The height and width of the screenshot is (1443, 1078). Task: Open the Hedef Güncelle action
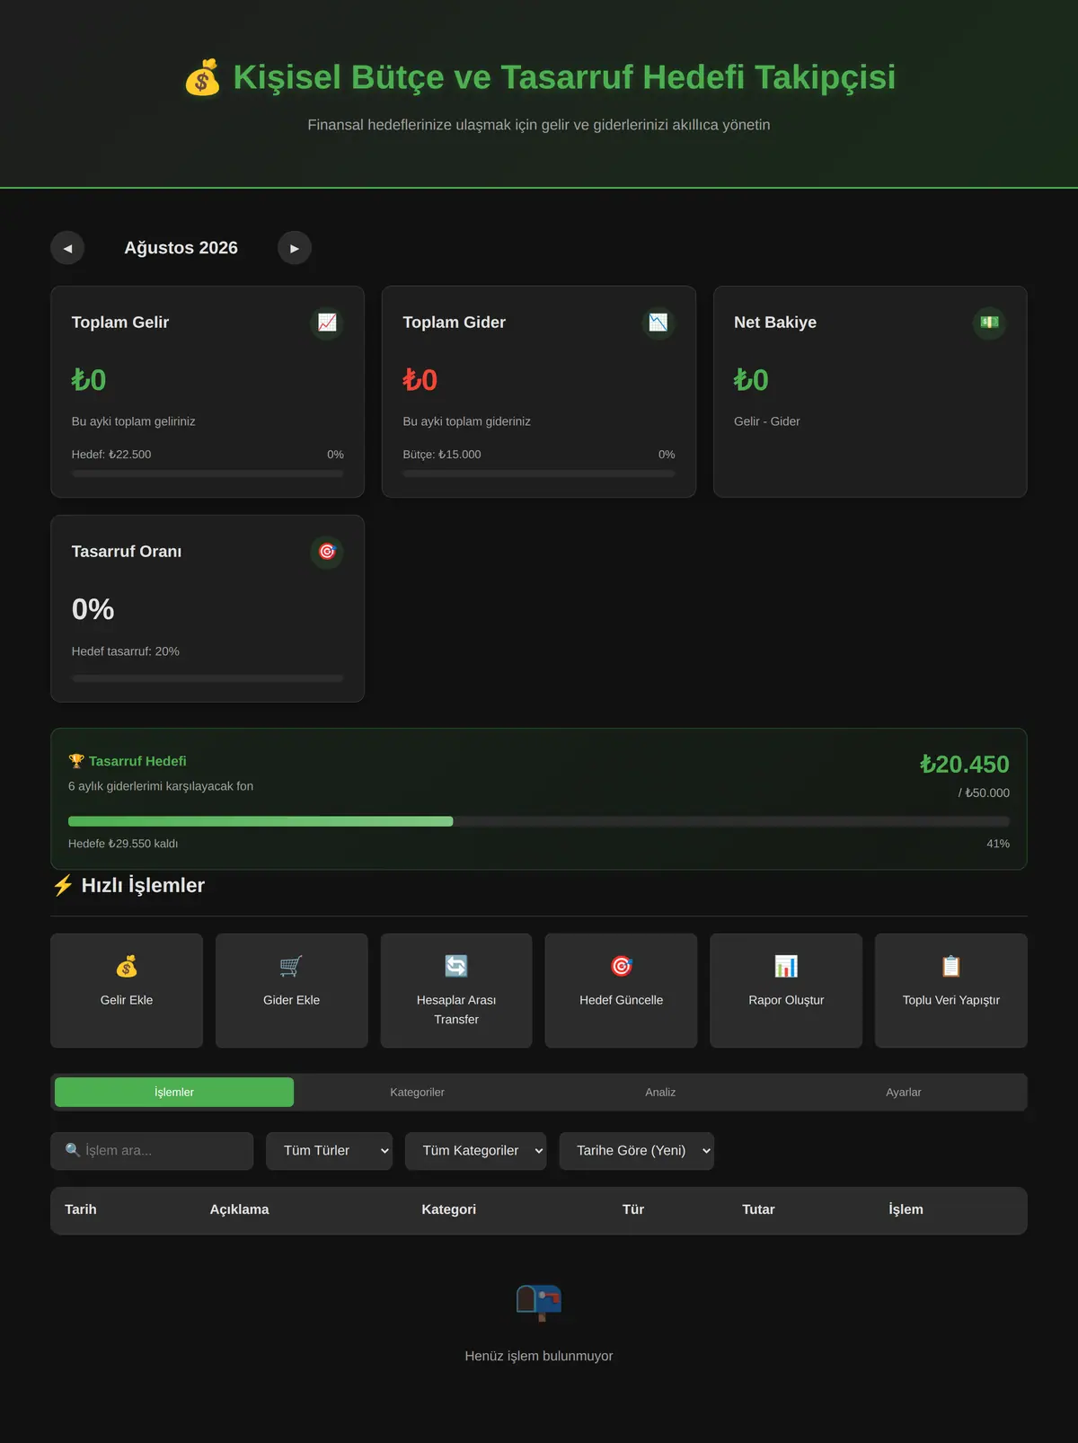pos(622,990)
